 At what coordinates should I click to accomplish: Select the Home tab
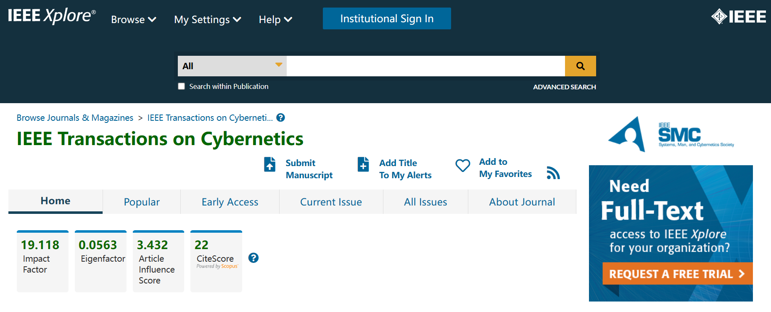coord(55,201)
